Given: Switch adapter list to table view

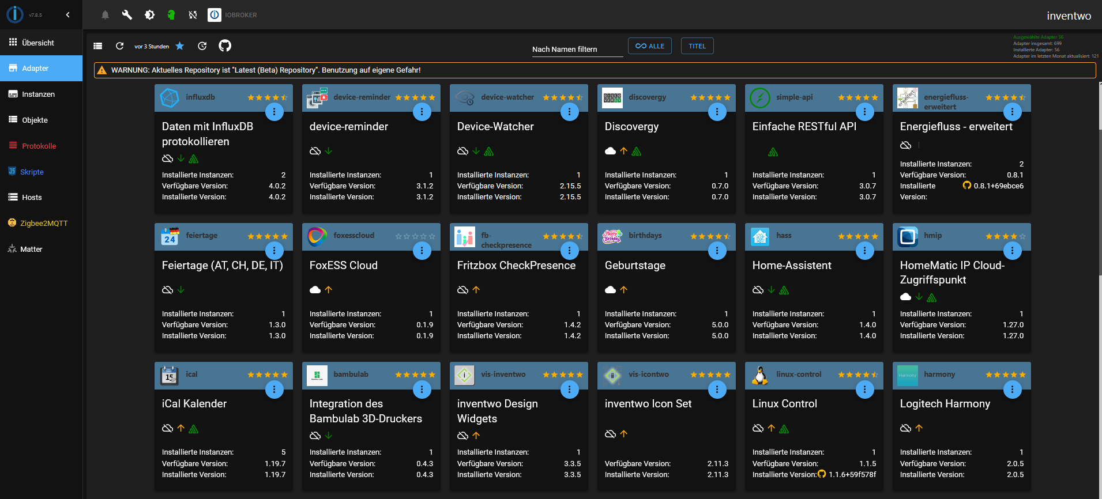Looking at the screenshot, I should point(98,46).
